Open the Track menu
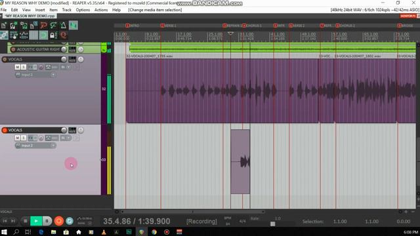 [x=67, y=10]
